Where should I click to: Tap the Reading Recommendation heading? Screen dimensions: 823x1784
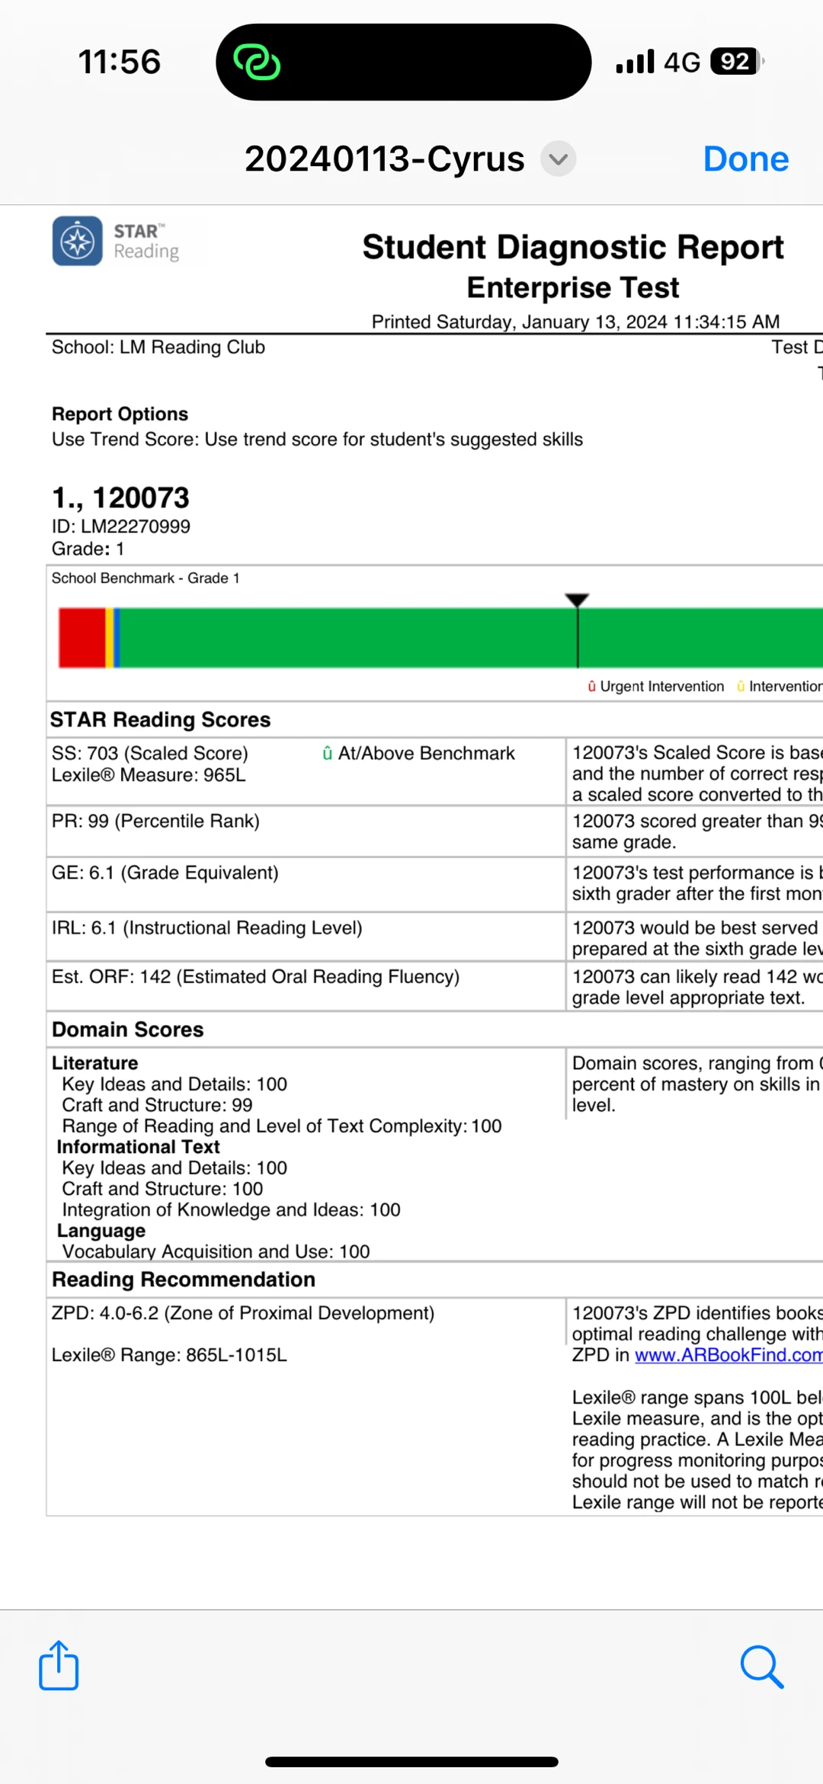tap(184, 1280)
